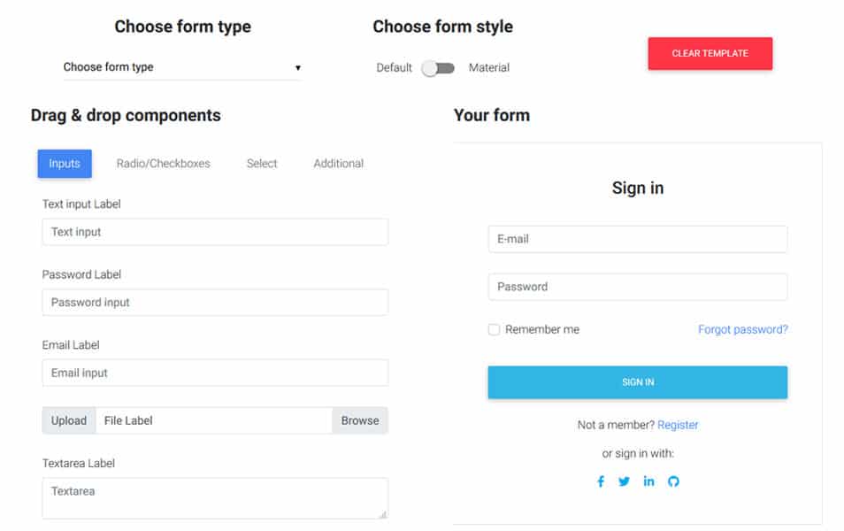
Task: Select the Select components tab
Action: click(262, 164)
